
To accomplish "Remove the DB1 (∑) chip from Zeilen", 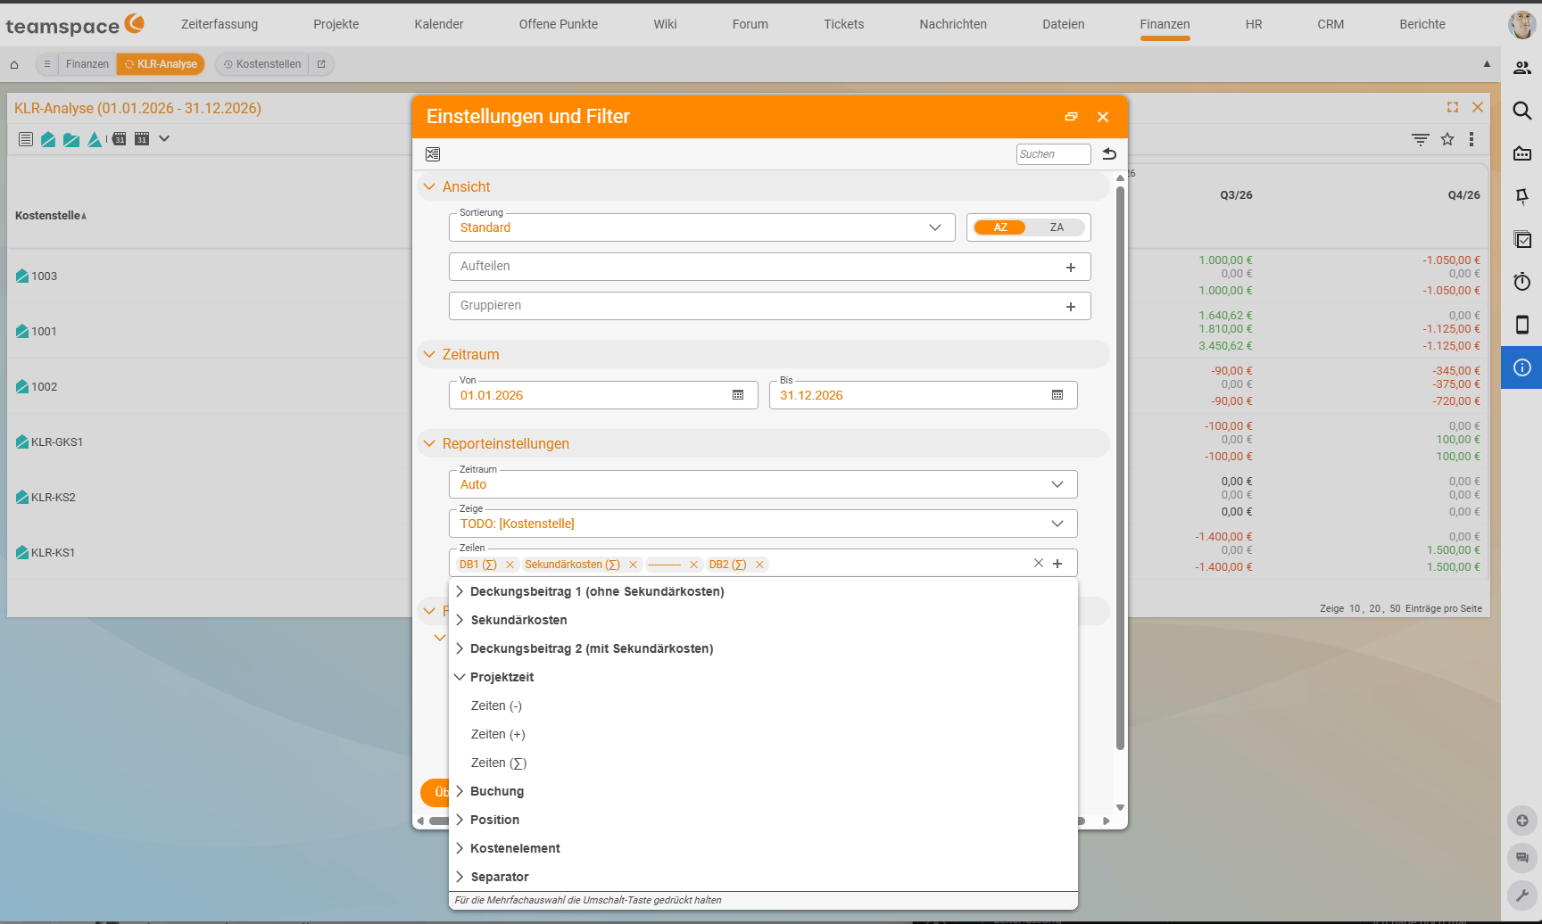I will pos(510,565).
